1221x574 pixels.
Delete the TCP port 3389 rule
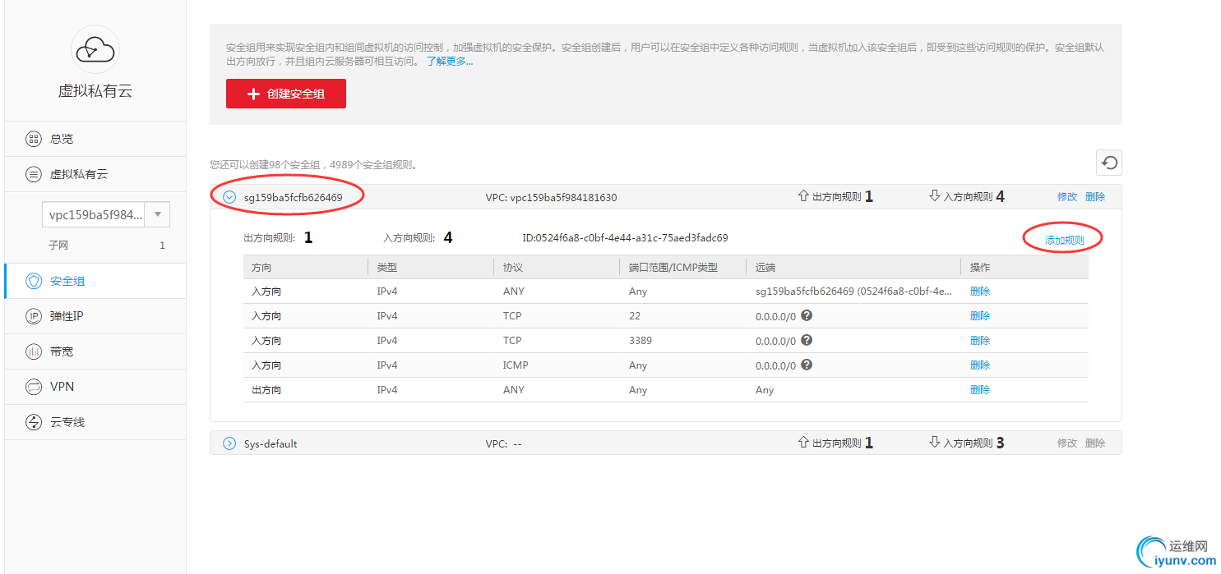tap(980, 341)
